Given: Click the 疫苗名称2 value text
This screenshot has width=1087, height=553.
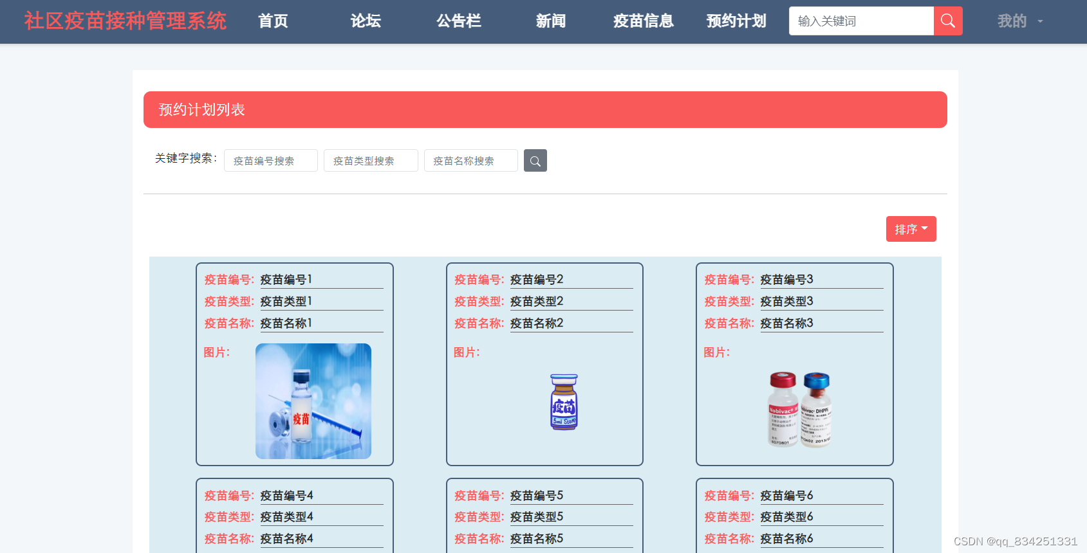Looking at the screenshot, I should click(537, 323).
